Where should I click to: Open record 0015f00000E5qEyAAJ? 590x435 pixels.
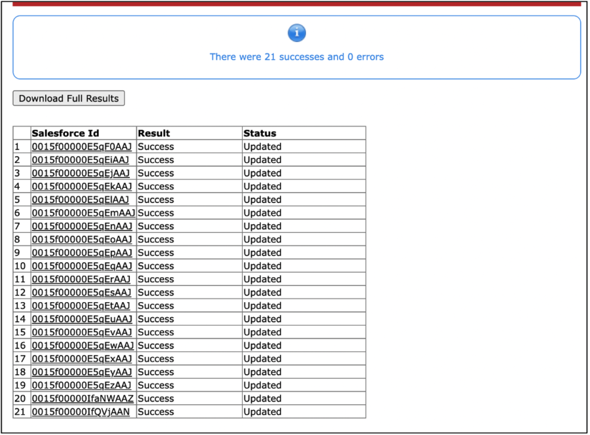[81, 371]
